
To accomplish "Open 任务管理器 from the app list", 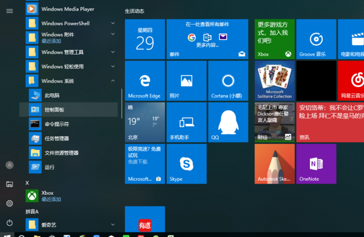I will (x=57, y=138).
